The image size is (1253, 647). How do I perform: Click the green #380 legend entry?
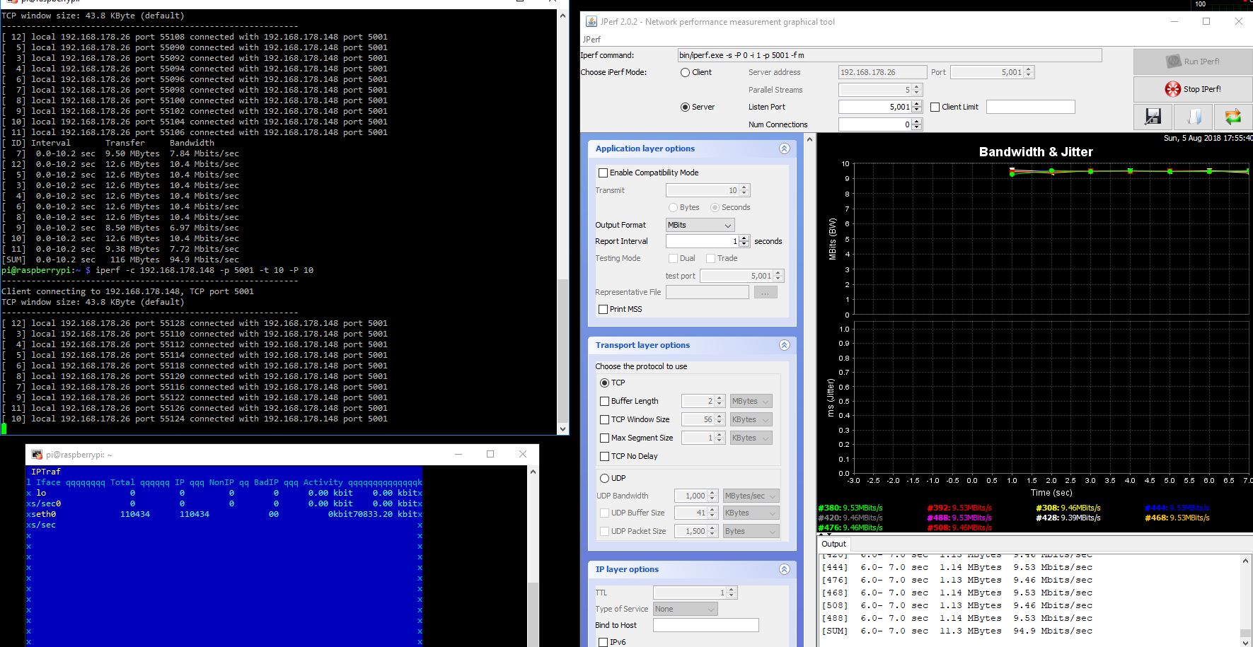point(850,508)
